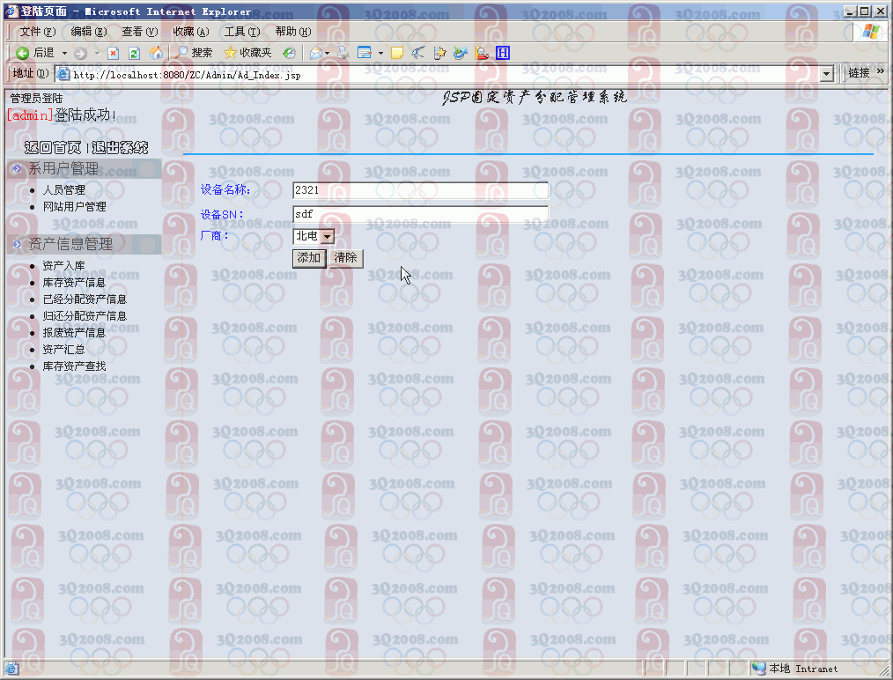Image resolution: width=893 pixels, height=680 pixels.
Task: Focus the 设备SN input field
Action: coord(420,214)
